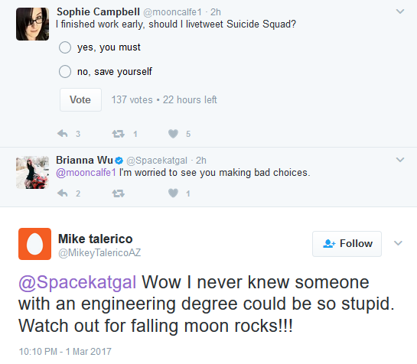This screenshot has width=417, height=364.
Task: Select the 'no, save yourself' poll option
Action: [x=65, y=72]
